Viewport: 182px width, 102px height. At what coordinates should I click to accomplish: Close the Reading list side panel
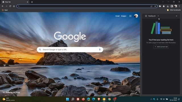point(176,16)
